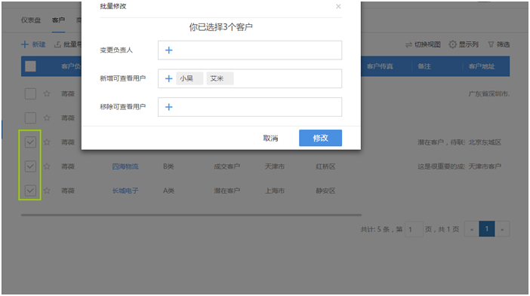Click the page number input field
The height and width of the screenshot is (296, 530).
(x=414, y=229)
